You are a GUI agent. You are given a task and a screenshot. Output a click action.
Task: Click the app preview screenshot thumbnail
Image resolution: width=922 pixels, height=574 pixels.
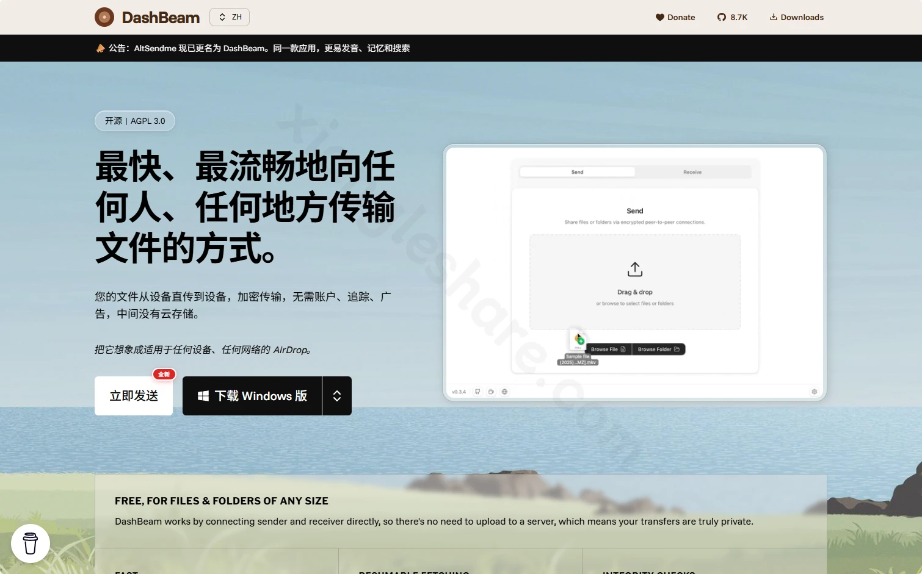(634, 273)
